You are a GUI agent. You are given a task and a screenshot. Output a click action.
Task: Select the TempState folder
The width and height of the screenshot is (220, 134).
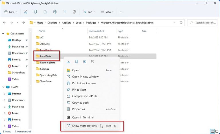tap(44, 81)
